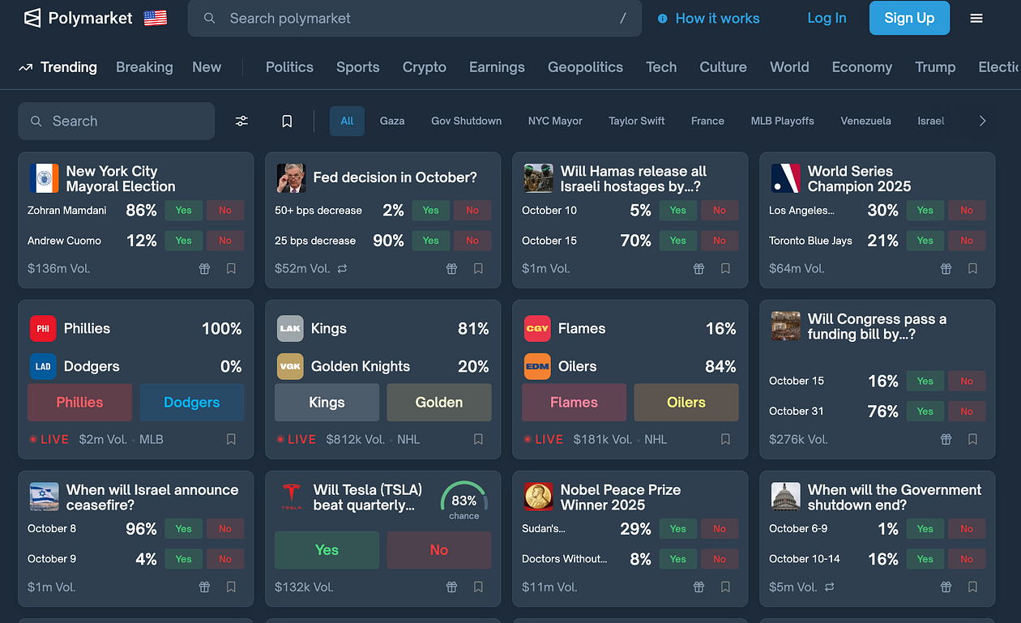Expand more topic chips with right chevron
1021x623 pixels.
pos(982,121)
